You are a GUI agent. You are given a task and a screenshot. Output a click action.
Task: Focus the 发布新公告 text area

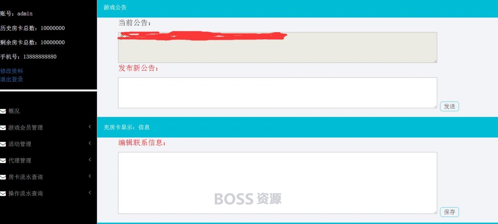tap(277, 93)
